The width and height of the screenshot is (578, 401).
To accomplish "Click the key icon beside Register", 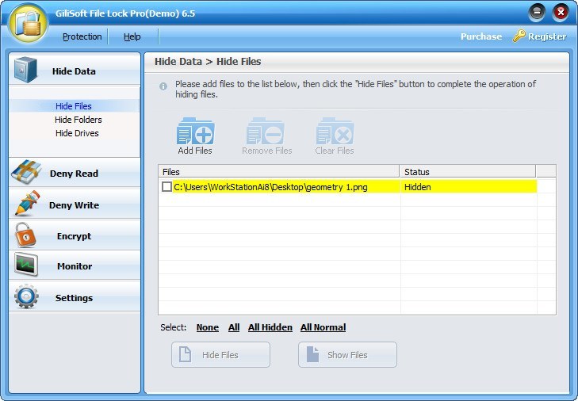I will coord(519,36).
